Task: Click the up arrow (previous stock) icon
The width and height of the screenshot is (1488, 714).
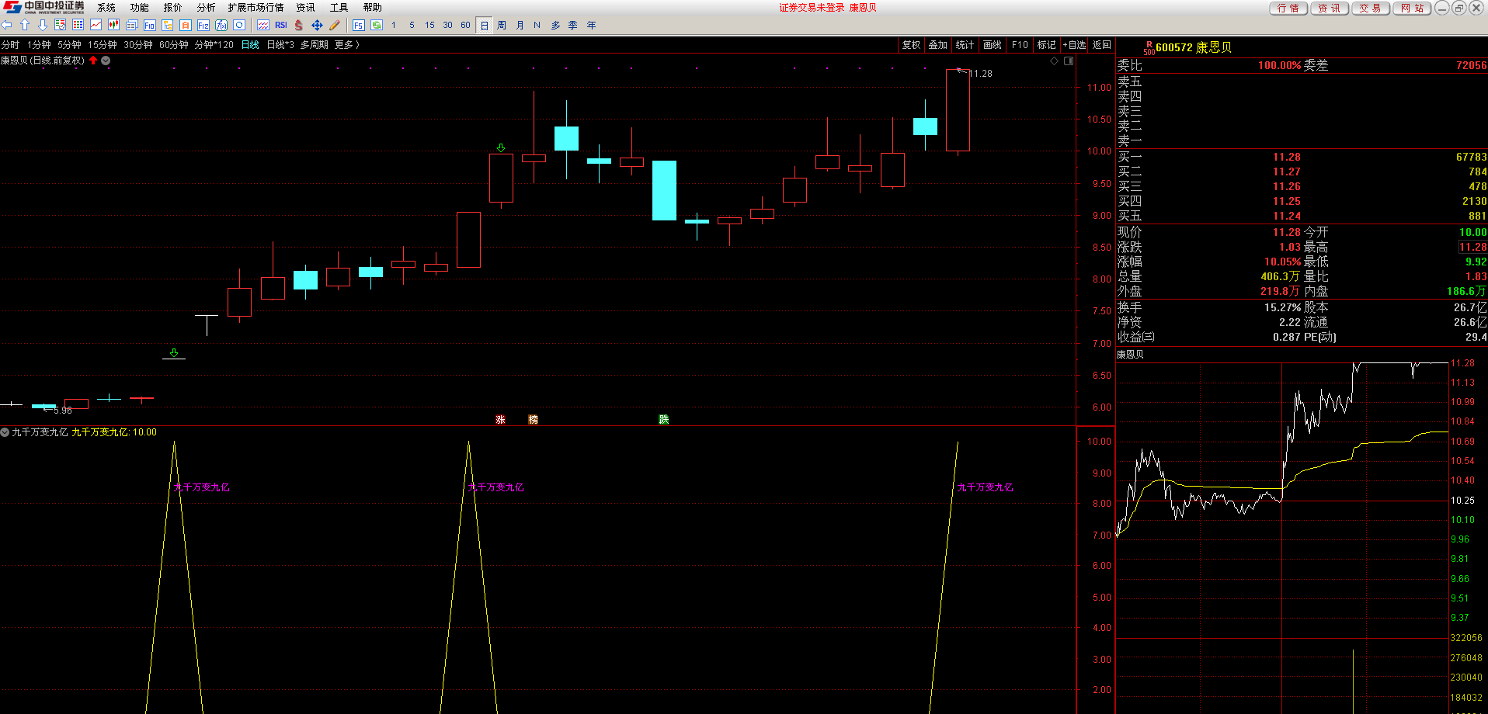Action: (x=25, y=25)
